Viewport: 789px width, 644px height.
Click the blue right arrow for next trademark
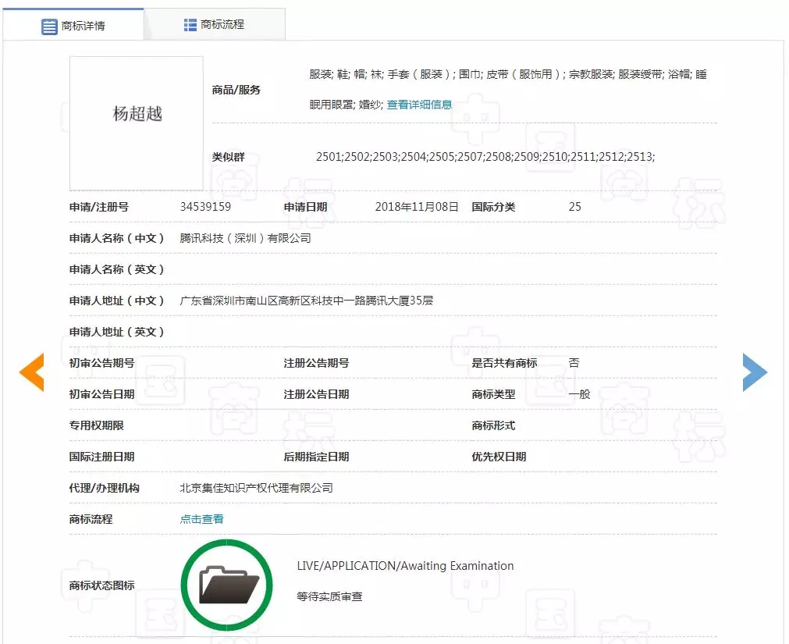tap(755, 372)
